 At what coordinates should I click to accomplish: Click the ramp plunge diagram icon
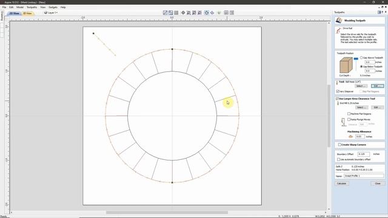click(343, 122)
